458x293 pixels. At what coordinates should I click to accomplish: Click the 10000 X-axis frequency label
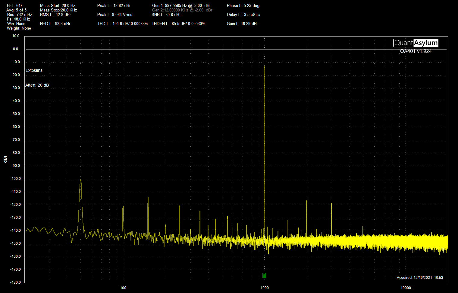pyautogui.click(x=406, y=288)
